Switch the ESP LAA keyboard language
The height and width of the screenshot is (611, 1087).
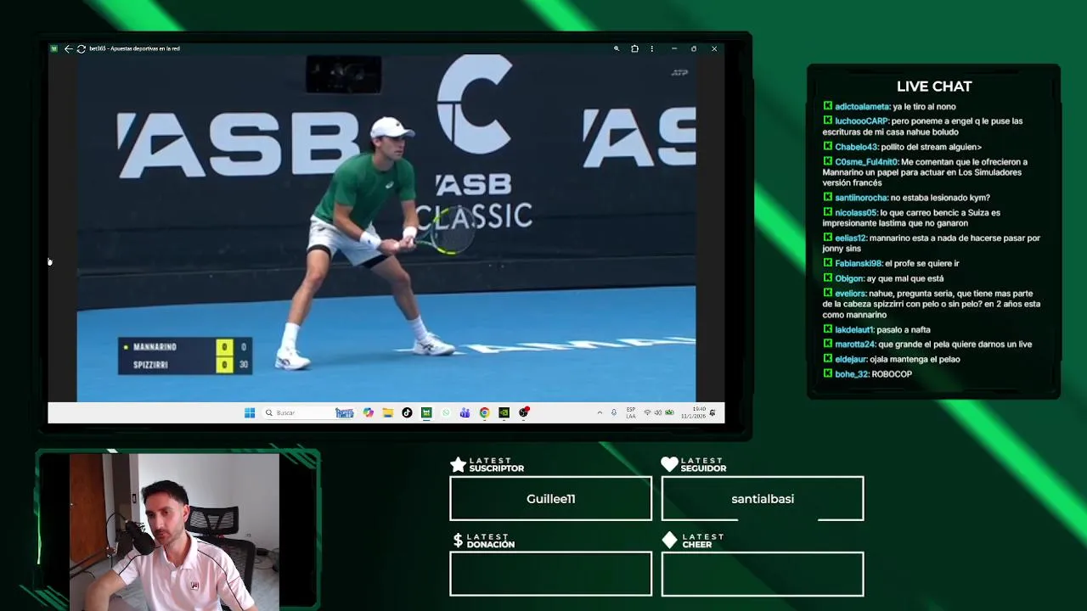click(630, 412)
